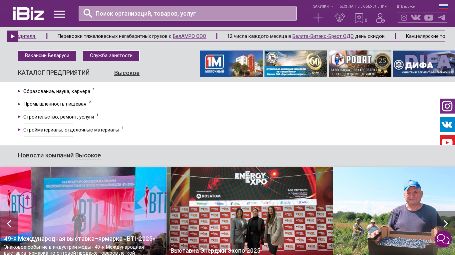This screenshot has height=255, width=455.
Task: Open Telegram link in header
Action: click(x=442, y=18)
